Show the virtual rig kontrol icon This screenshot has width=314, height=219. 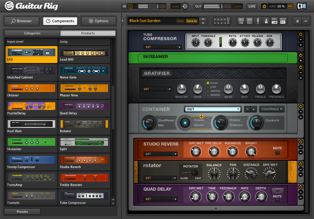(x=222, y=21)
